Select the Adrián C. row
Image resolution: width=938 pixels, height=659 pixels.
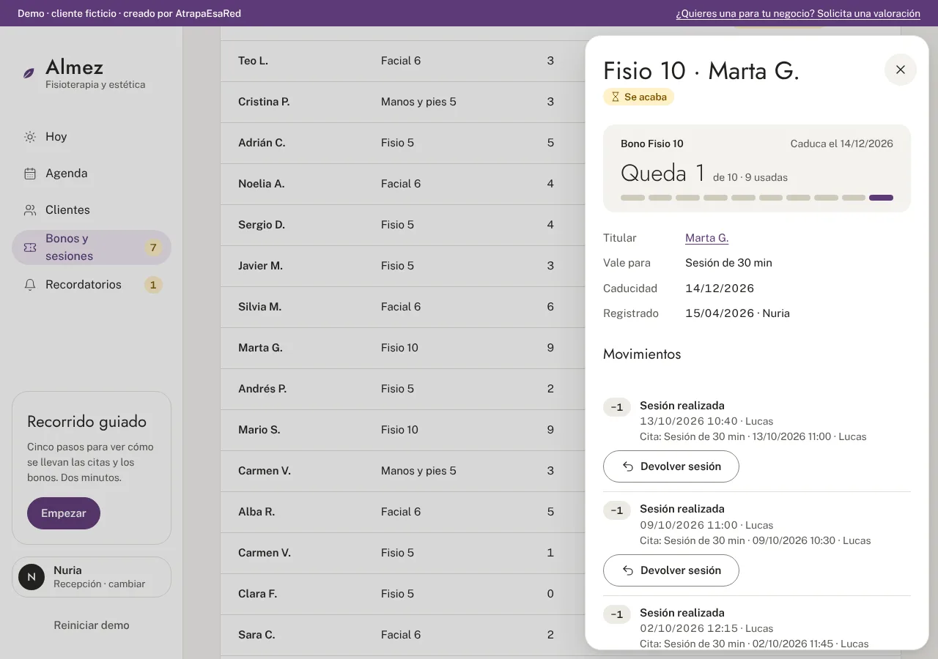pyautogui.click(x=403, y=143)
